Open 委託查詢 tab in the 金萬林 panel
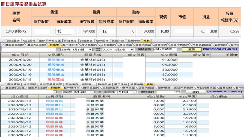This screenshot has width=244, height=137. pos(13,41)
